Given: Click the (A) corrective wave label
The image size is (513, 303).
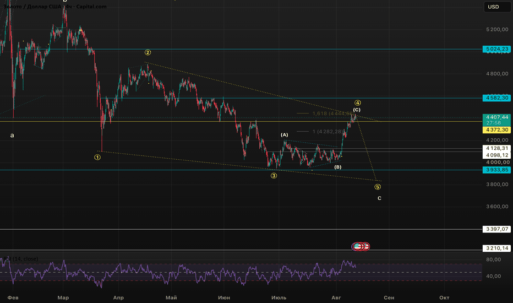Looking at the screenshot, I should [285, 134].
